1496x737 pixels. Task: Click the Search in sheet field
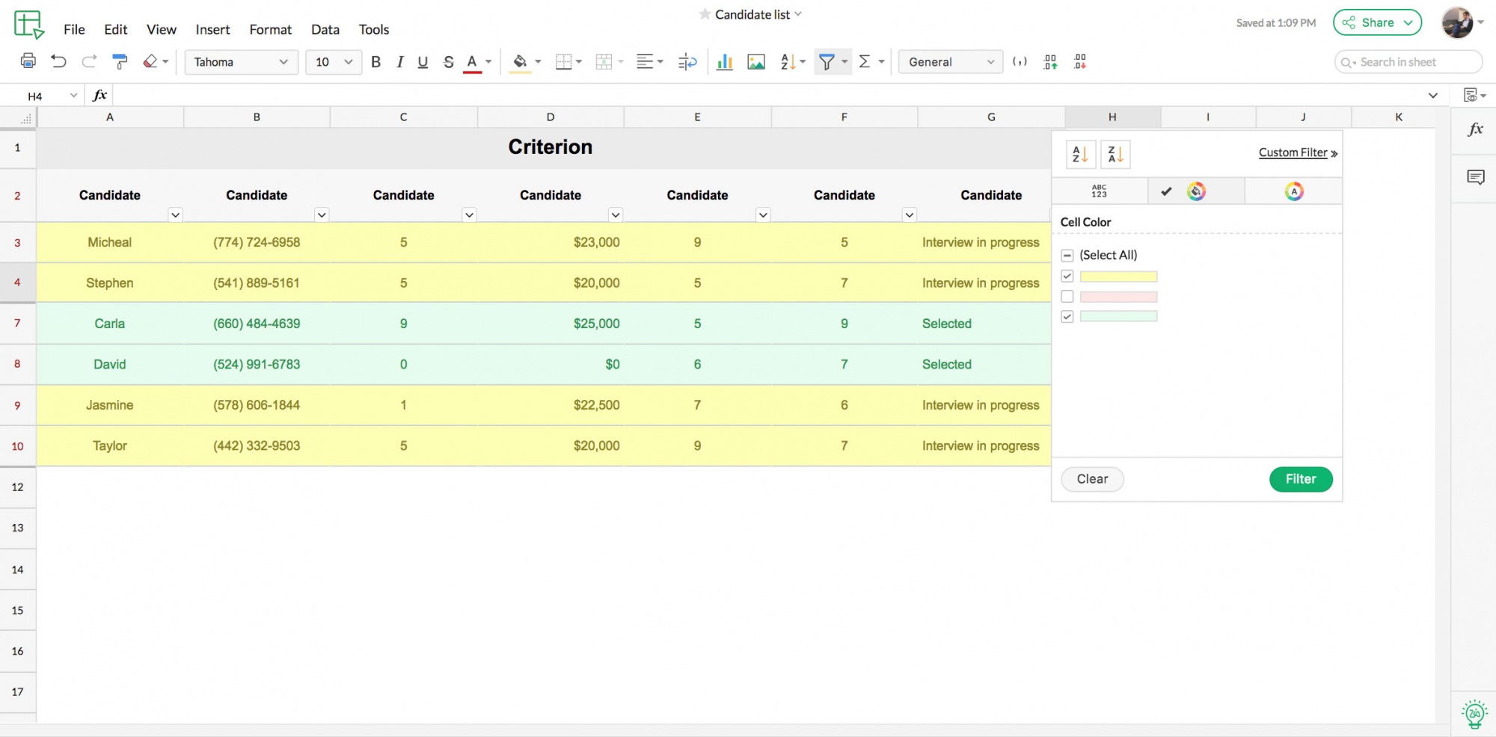point(1408,62)
